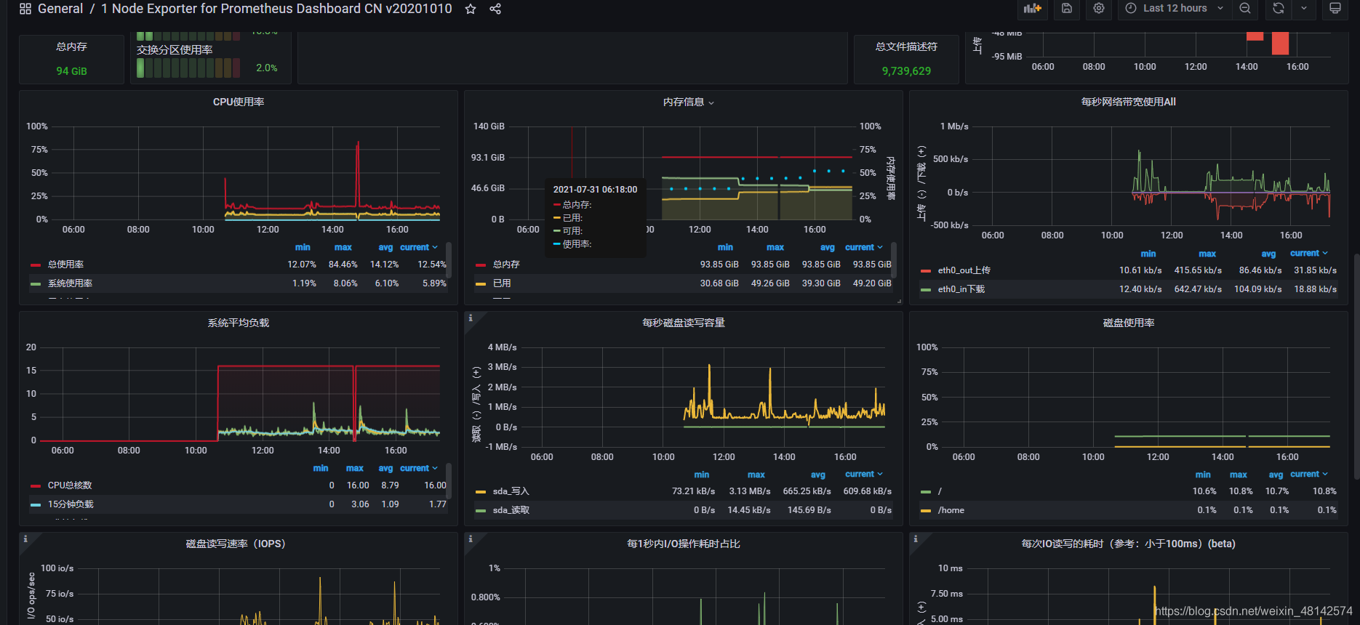Show info icon on 磁盘读写速率 IOPS panel

(25, 539)
